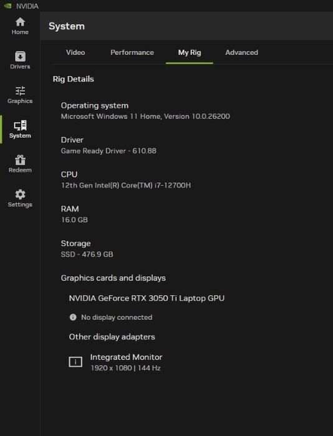This screenshot has height=436, width=333.
Task: Click the SSD - 476.9 GB value
Action: [x=87, y=254]
